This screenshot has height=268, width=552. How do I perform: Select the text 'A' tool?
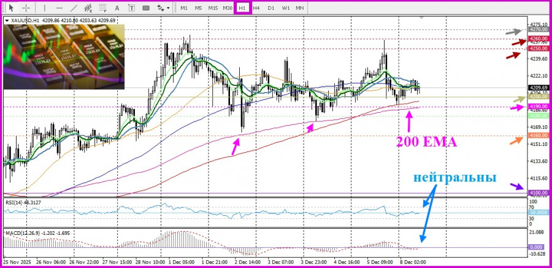(117, 8)
